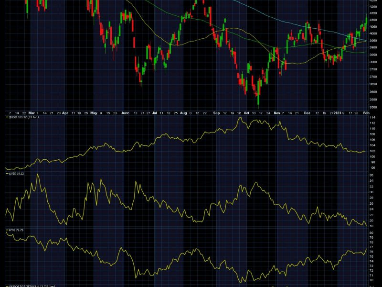The width and height of the screenshot is (382, 287).
Task: Select the Feb label on date axis
Action: click(366, 113)
